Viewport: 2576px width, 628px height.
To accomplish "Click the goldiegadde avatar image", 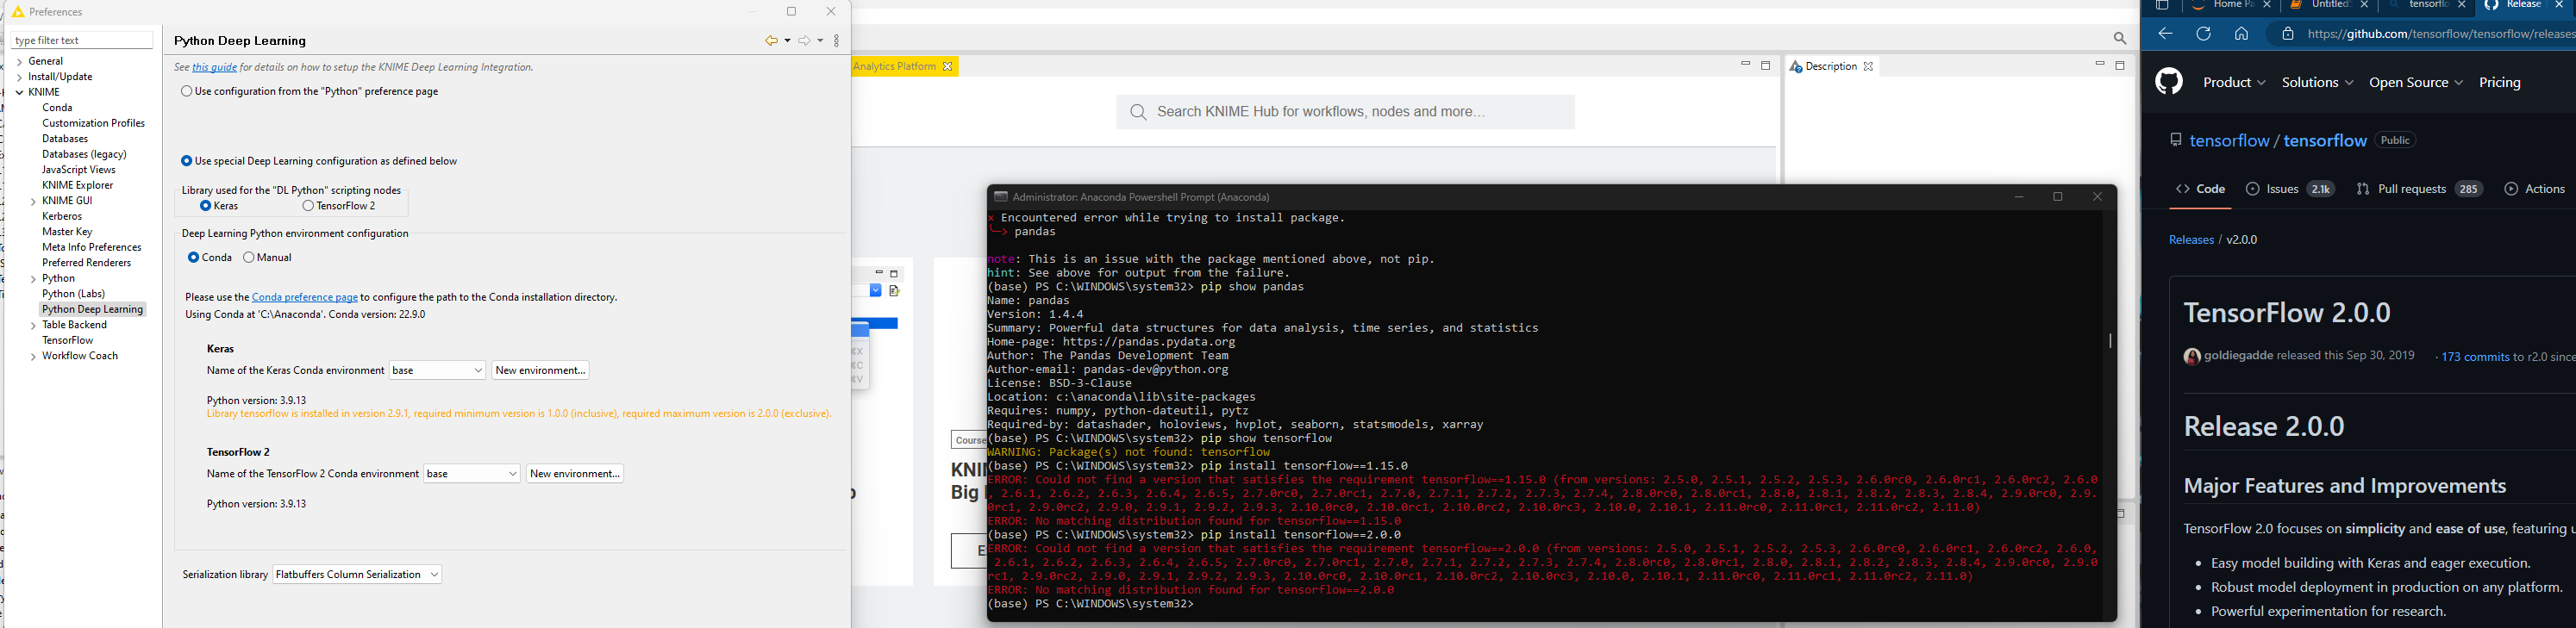I will [2191, 357].
